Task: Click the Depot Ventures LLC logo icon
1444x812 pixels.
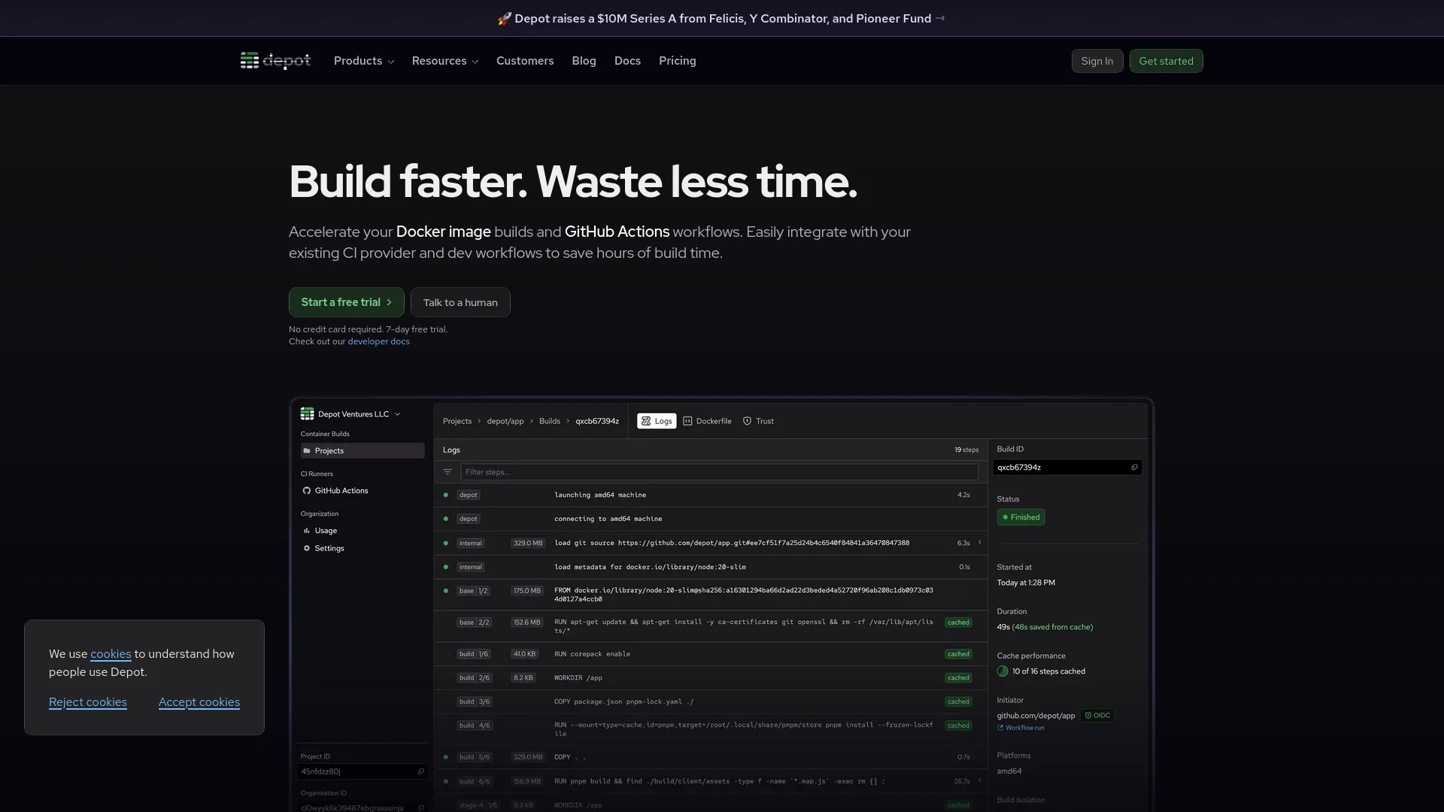Action: [x=307, y=414]
